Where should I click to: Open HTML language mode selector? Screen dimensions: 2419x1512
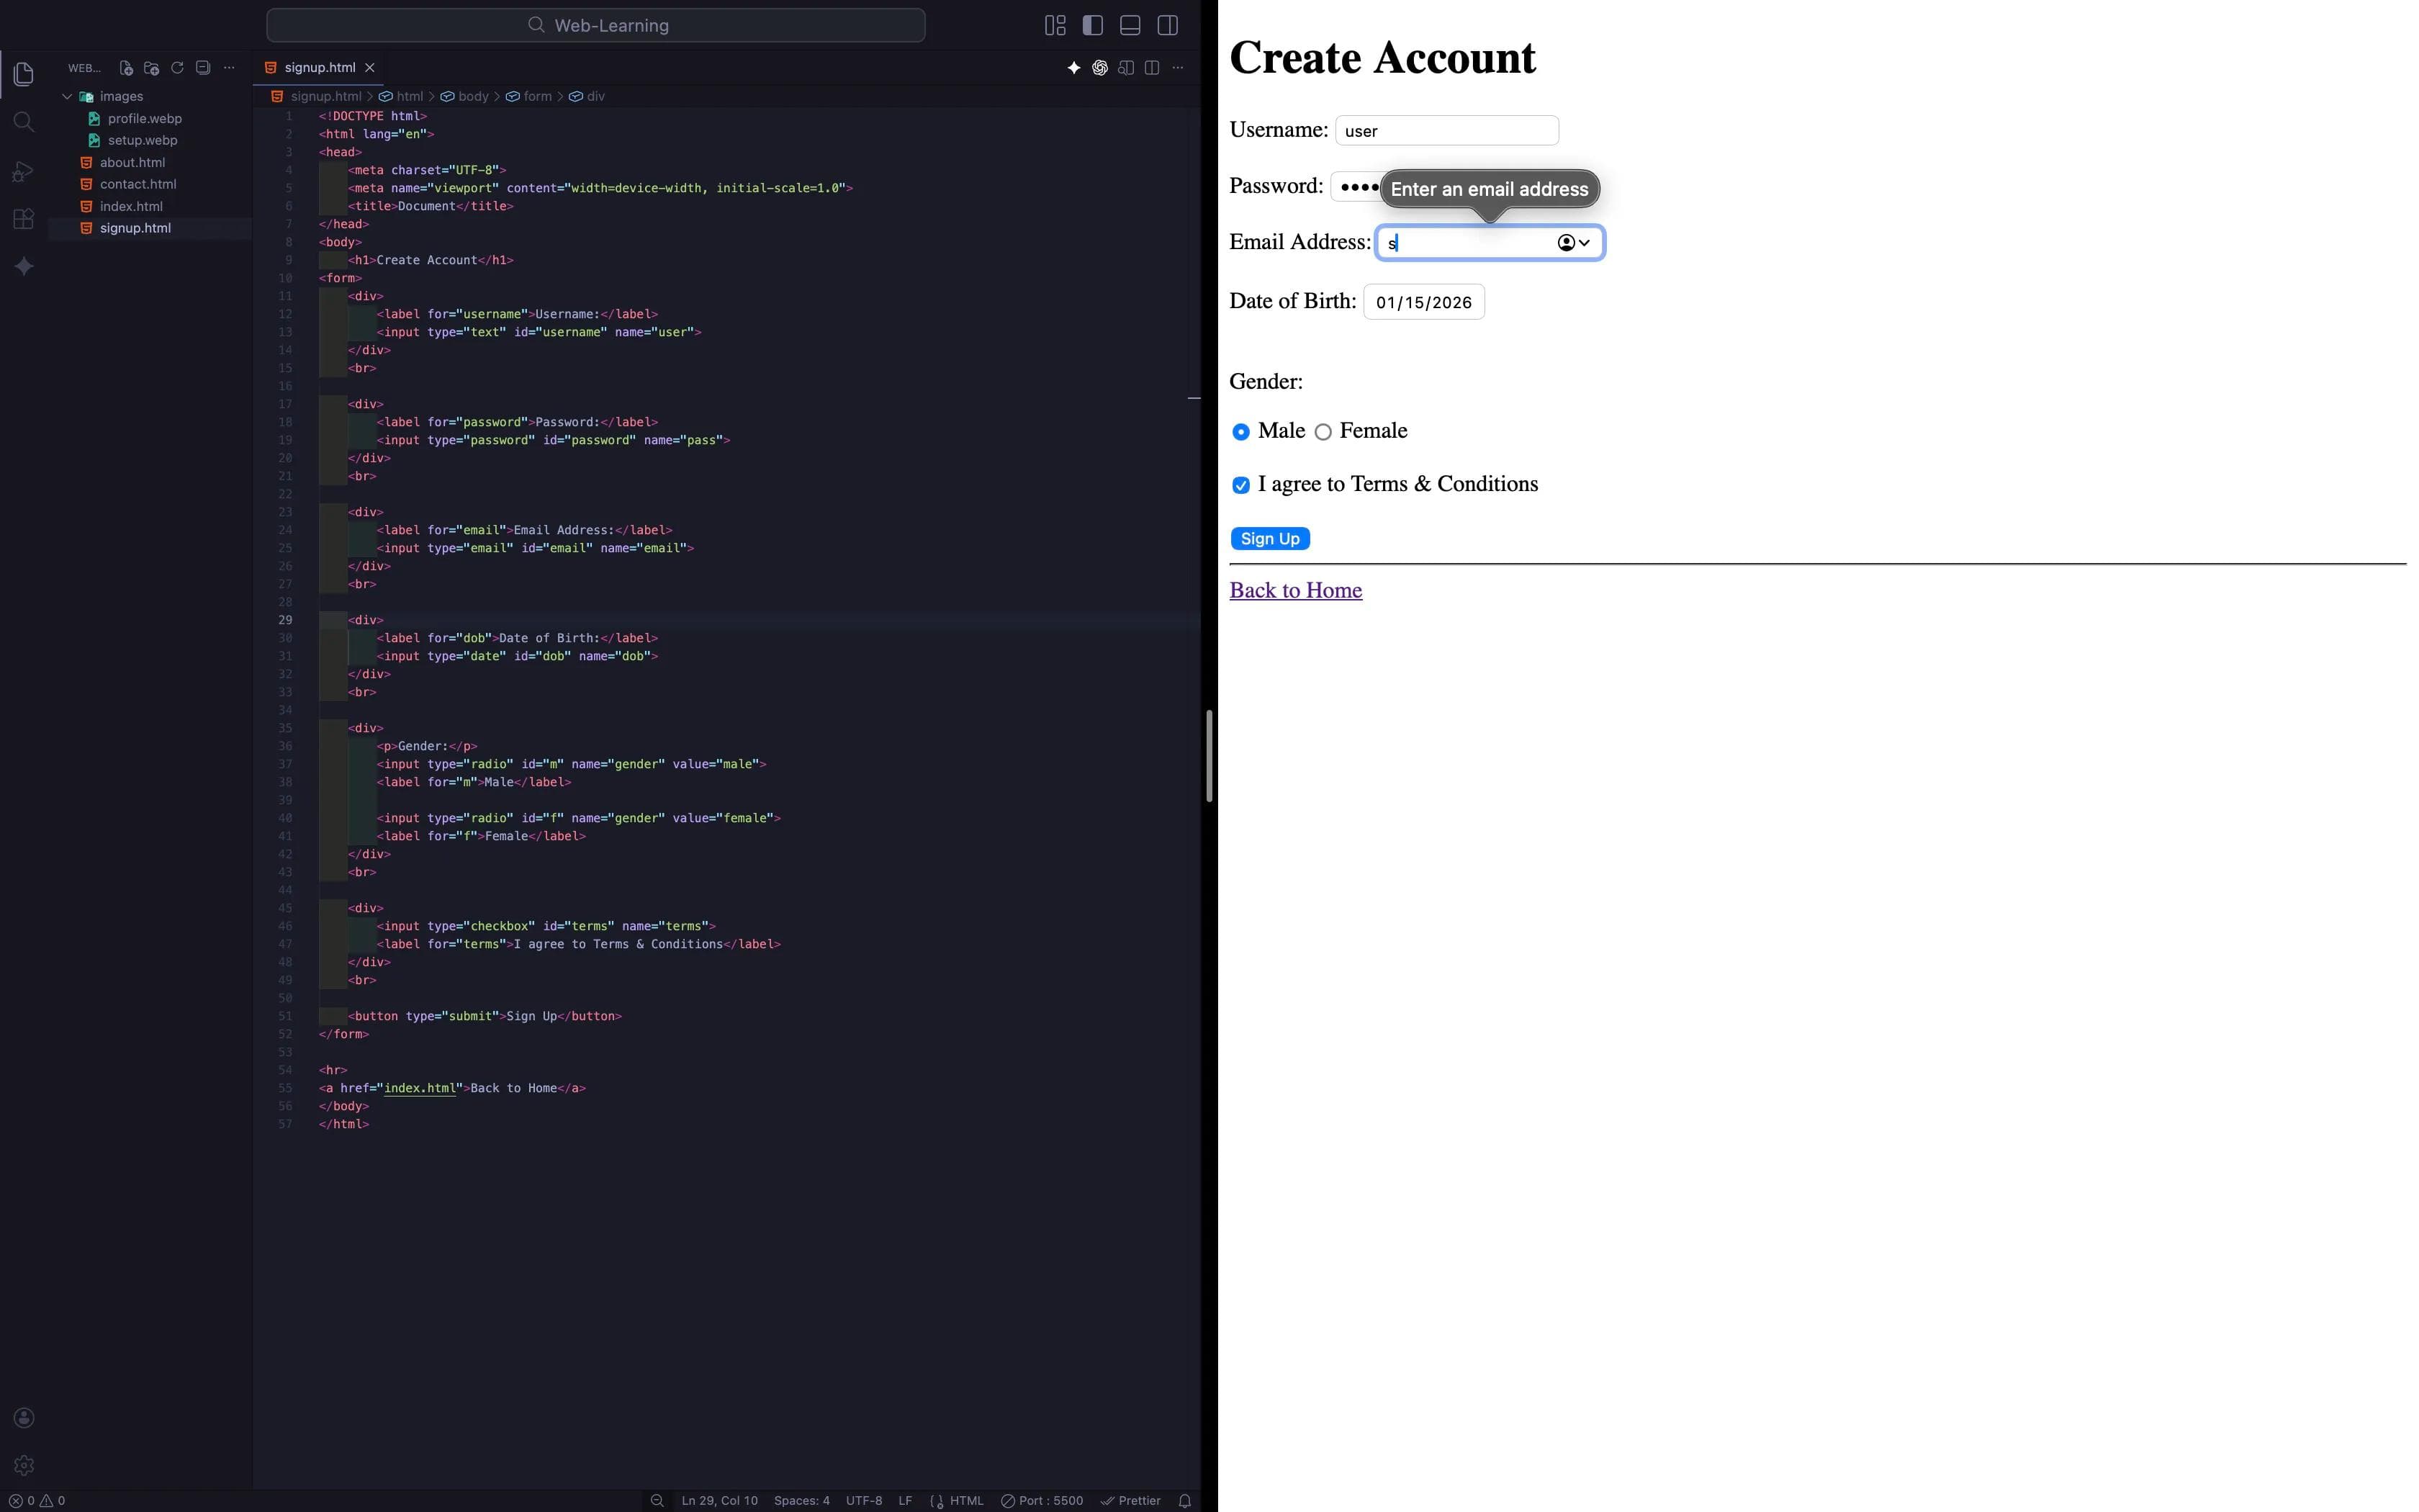pos(965,1500)
